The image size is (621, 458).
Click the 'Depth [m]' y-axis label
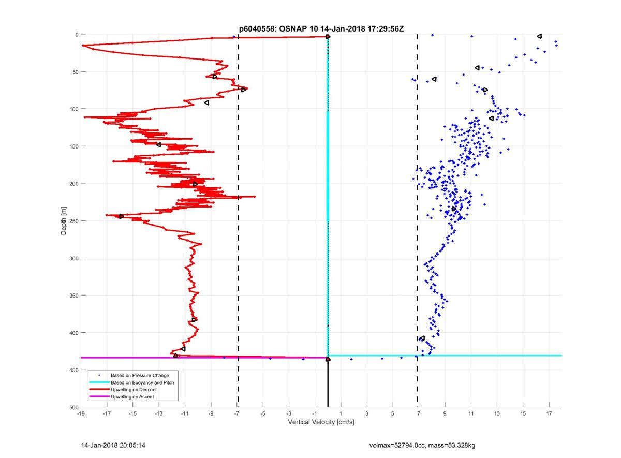coord(64,221)
